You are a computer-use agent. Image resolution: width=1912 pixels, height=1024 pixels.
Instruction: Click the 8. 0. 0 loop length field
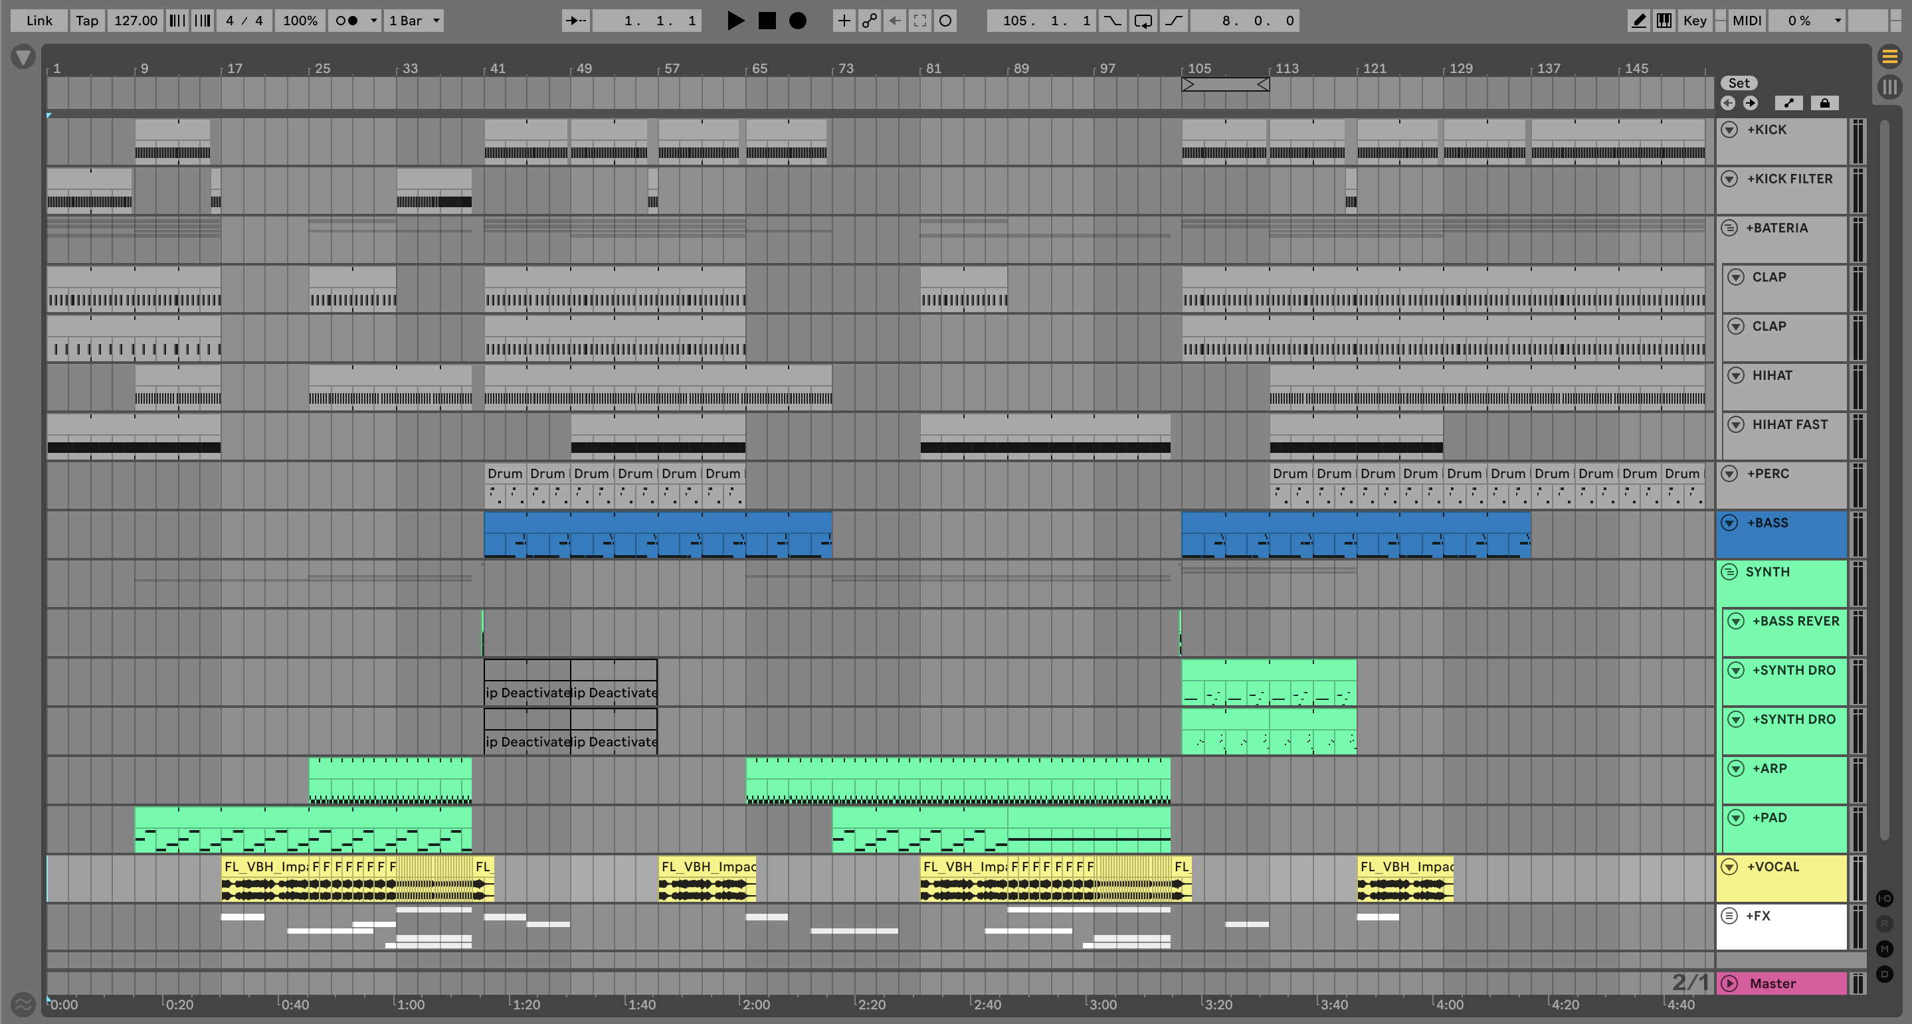pyautogui.click(x=1245, y=21)
